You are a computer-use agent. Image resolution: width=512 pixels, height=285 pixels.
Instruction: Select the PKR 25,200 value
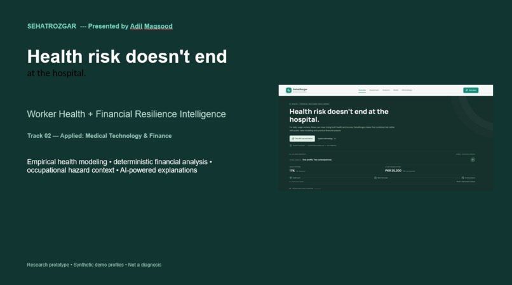393,171
